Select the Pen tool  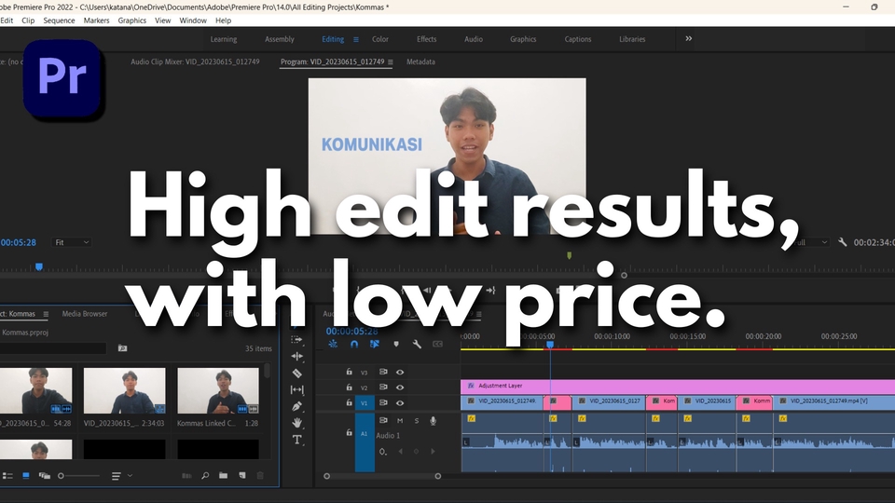click(x=296, y=407)
